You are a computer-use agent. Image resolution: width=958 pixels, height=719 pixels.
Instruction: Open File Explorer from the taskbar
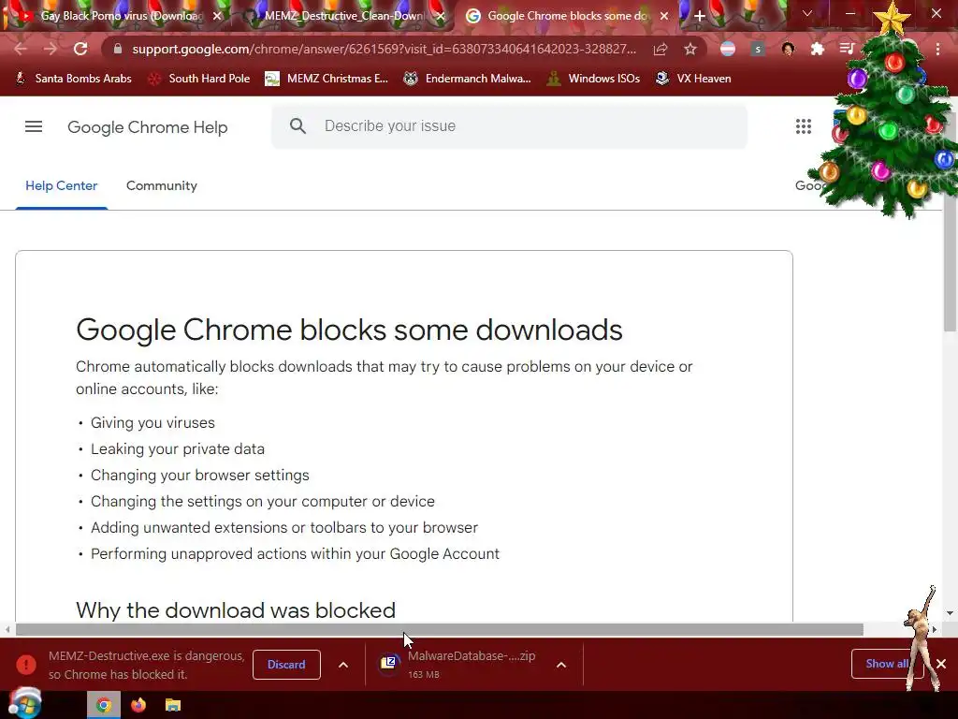(x=173, y=706)
